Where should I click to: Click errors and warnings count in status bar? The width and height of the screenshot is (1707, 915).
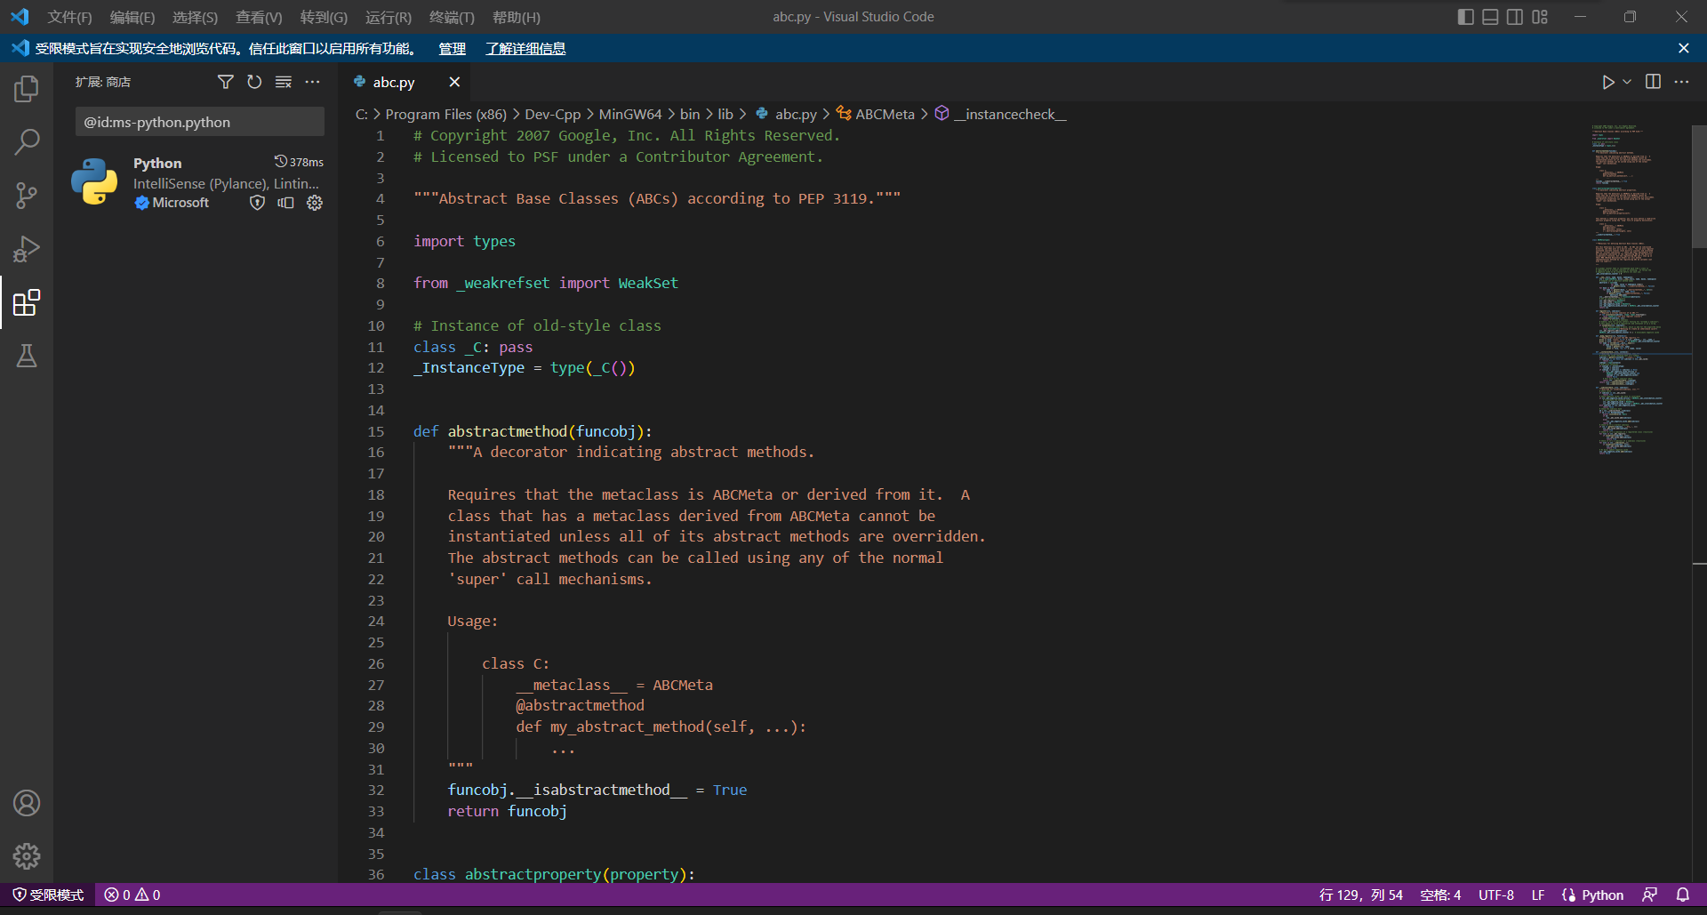(x=132, y=895)
